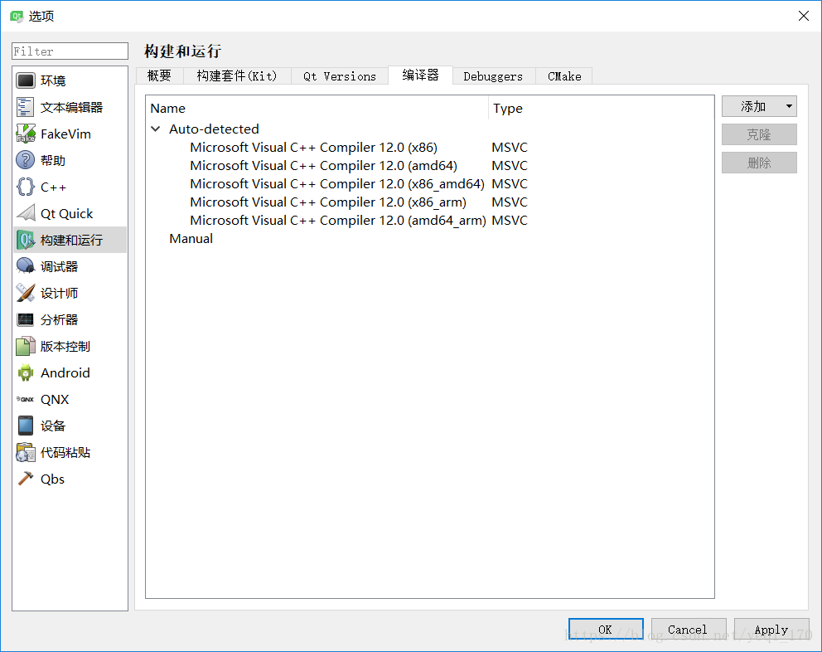822x652 pixels.
Task: Switch to the CMake tab
Action: point(564,76)
